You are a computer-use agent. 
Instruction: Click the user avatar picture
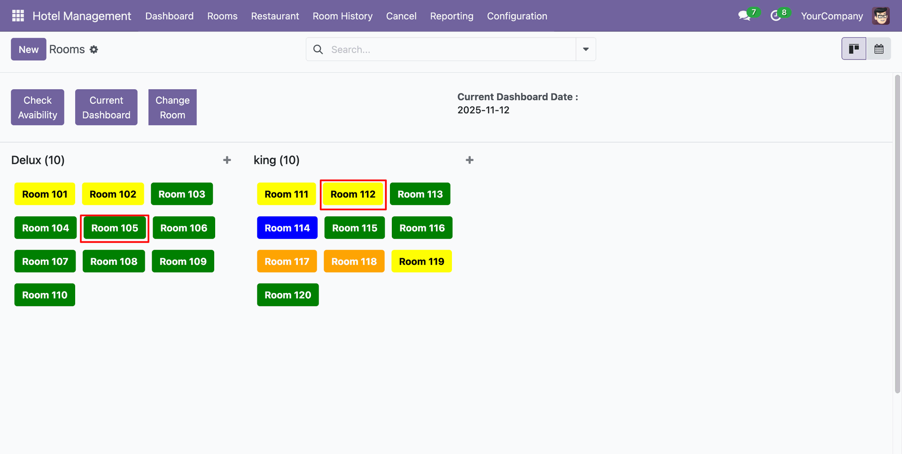(881, 16)
